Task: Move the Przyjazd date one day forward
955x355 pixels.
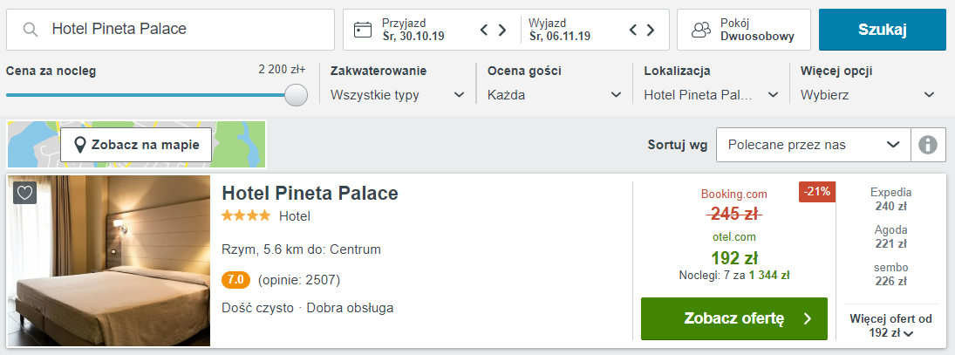Action: (x=502, y=30)
